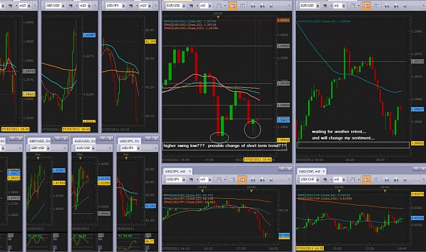Screen dimensions: 426x252
Task: Click candle chart-style icon in USD/JPY m15 toolbar
Action: click(x=132, y=5)
